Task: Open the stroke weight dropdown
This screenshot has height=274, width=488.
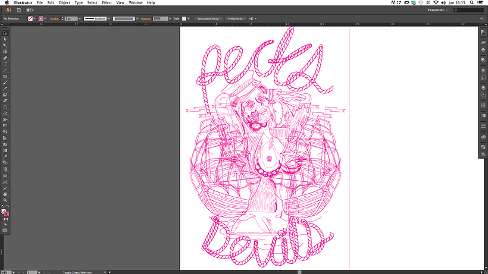Action: (x=80, y=18)
